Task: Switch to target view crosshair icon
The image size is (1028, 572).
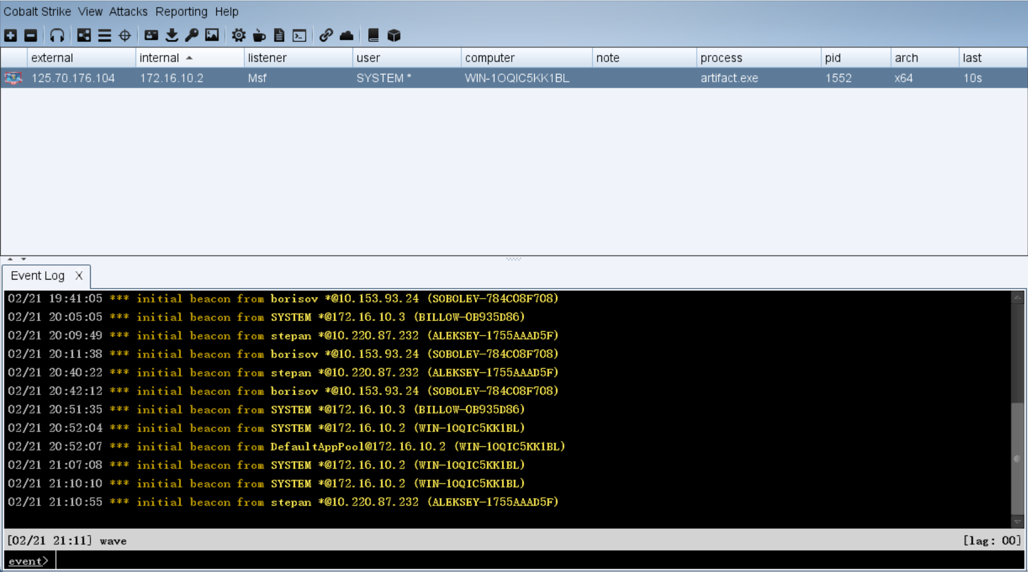Action: tap(125, 36)
